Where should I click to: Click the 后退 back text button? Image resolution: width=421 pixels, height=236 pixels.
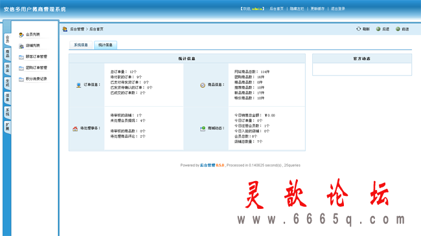[x=385, y=29]
